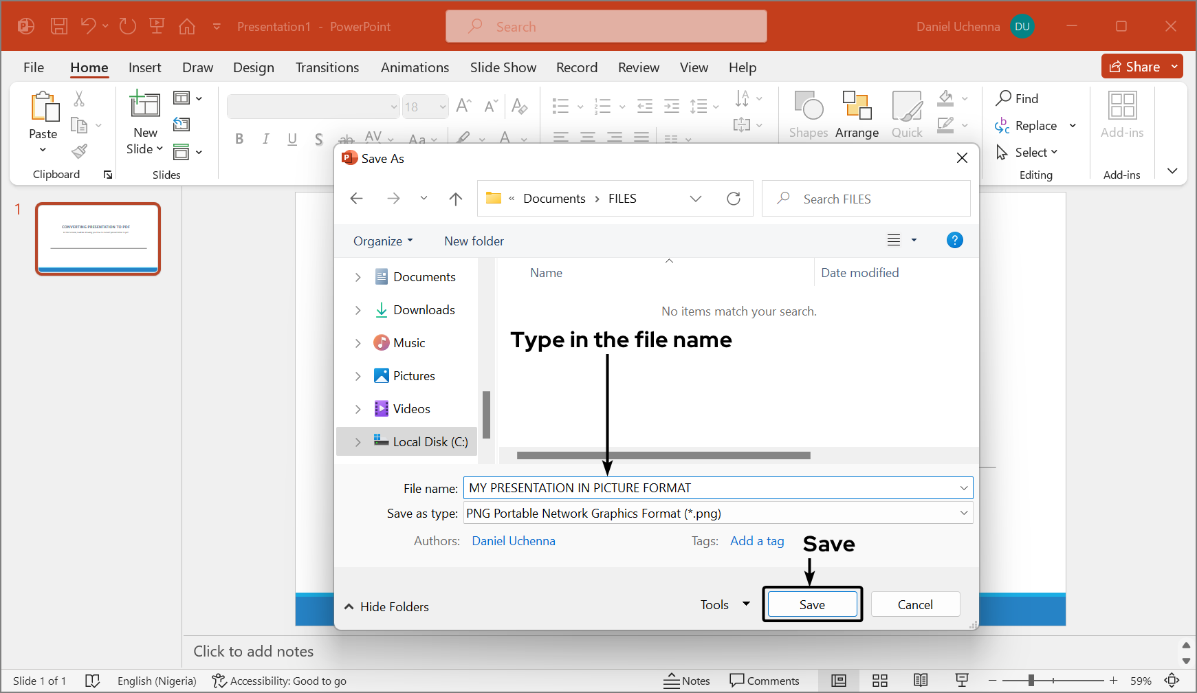Toggle bold text formatting
The height and width of the screenshot is (693, 1197).
[239, 138]
